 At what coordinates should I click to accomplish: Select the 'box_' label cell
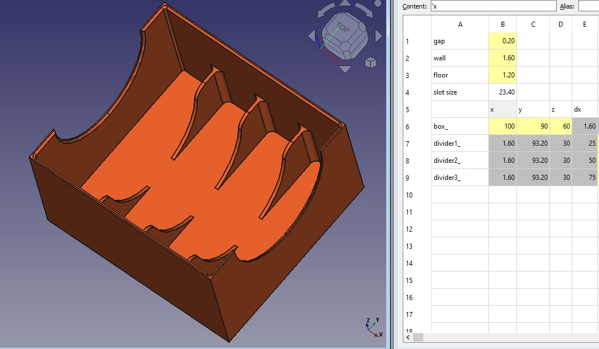click(x=460, y=126)
